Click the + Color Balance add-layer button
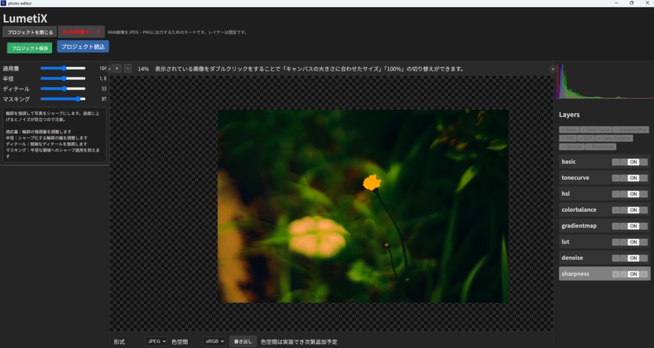The image size is (654, 348). click(x=614, y=138)
